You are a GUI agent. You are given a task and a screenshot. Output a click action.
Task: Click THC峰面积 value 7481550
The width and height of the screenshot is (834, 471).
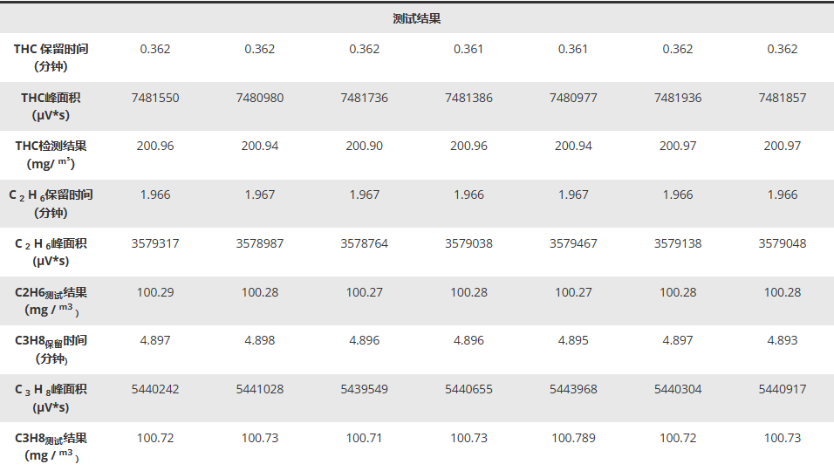155,98
